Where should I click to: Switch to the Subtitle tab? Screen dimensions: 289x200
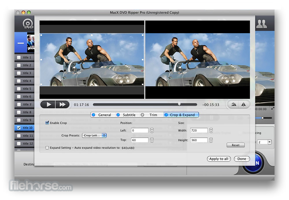tap(128, 115)
